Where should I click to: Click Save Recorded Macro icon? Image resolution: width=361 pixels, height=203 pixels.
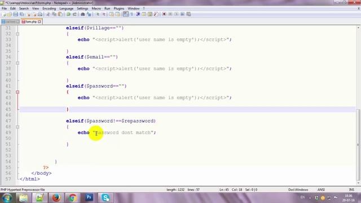(x=188, y=14)
